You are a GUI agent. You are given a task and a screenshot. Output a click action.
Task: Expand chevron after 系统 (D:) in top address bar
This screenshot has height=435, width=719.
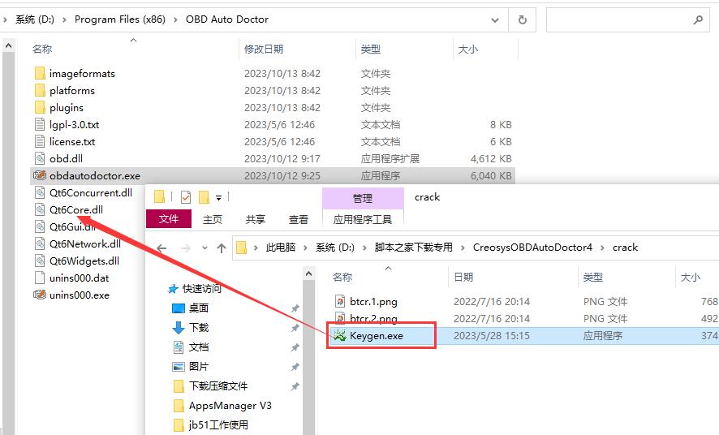[64, 19]
